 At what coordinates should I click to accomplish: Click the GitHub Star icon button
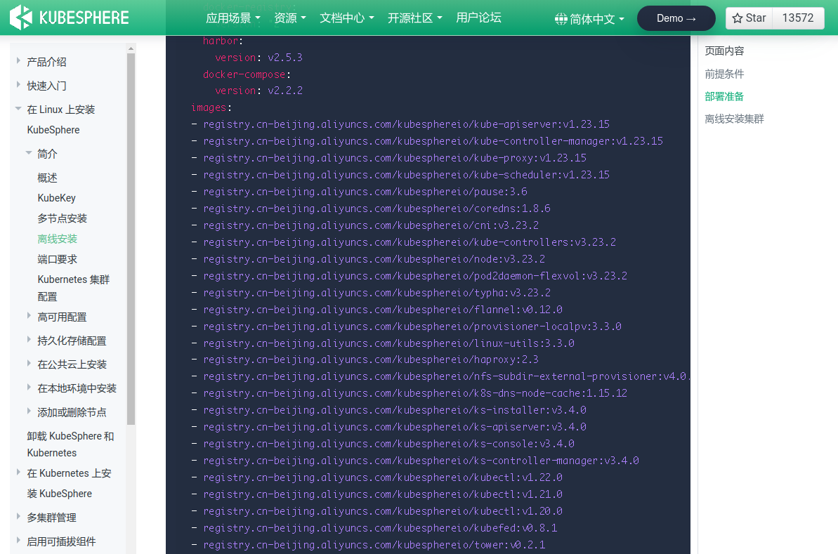(x=749, y=18)
